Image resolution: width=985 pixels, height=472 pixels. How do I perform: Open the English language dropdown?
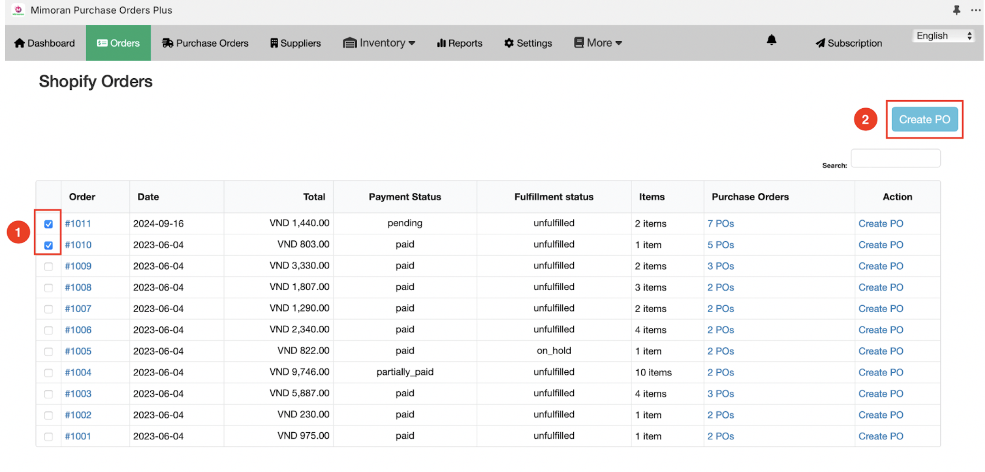(x=943, y=36)
